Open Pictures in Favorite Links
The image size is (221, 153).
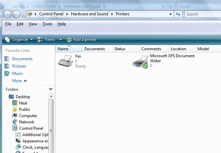pos(19,66)
